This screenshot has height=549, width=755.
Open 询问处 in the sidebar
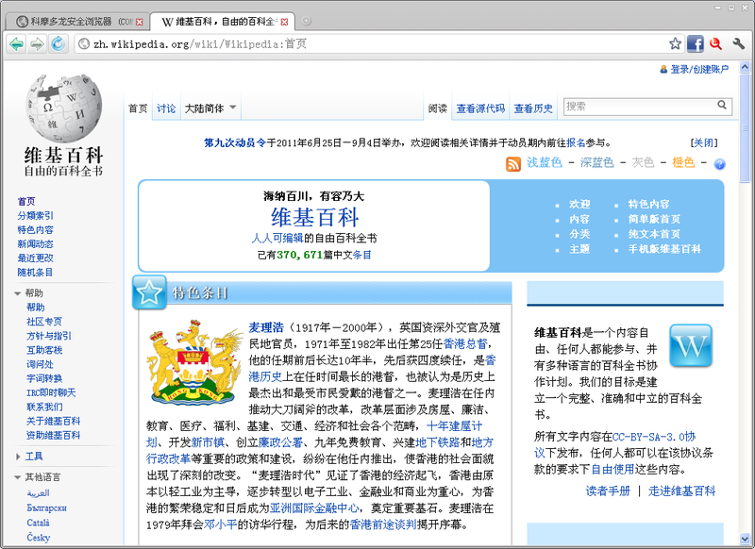[40, 364]
